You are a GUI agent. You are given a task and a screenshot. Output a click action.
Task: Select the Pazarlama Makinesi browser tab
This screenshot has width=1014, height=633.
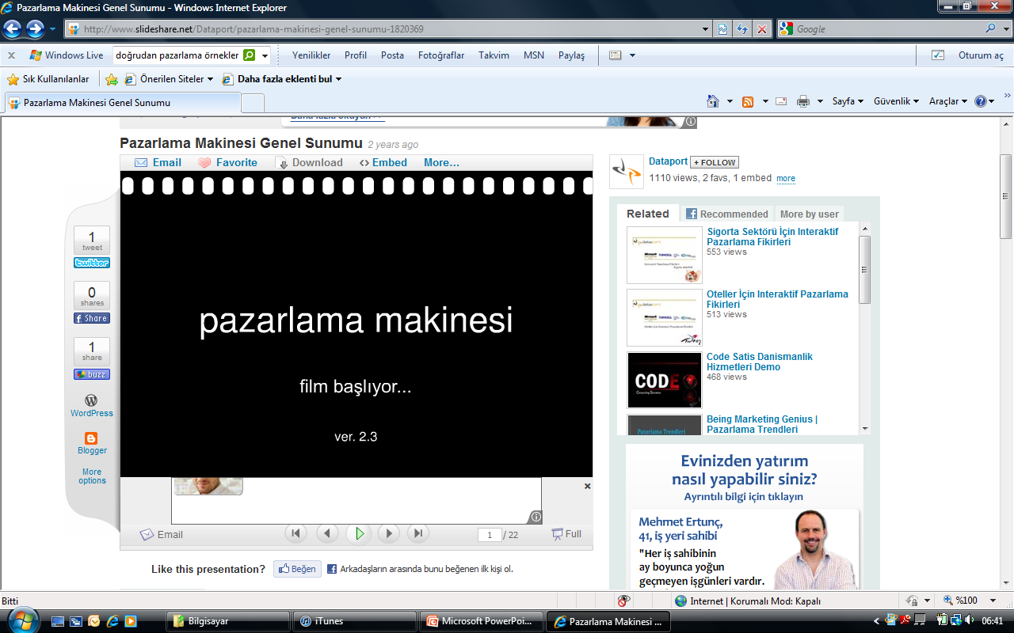tap(122, 103)
